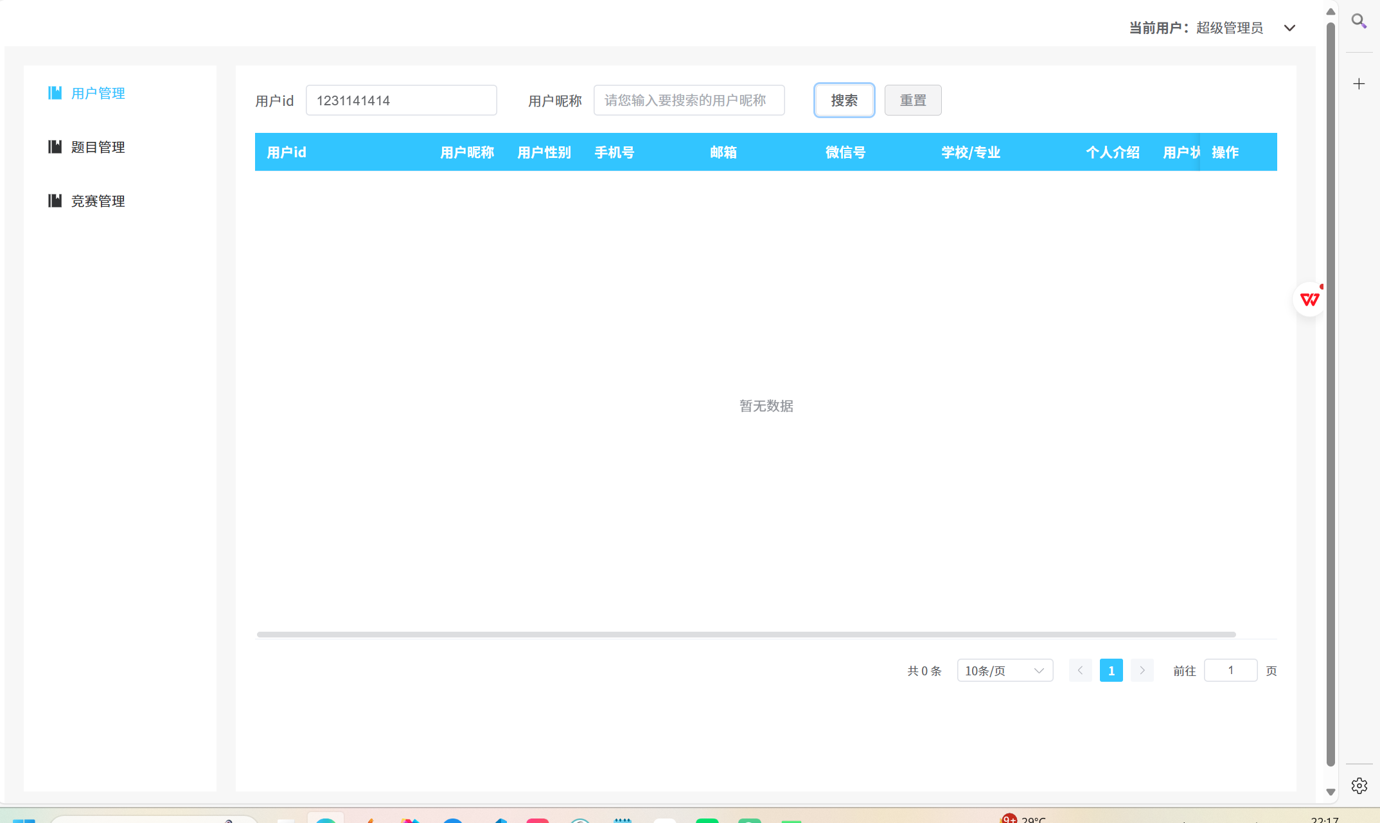1380x823 pixels.
Task: Click the magnifier icon in browser sidebar
Action: click(x=1359, y=21)
